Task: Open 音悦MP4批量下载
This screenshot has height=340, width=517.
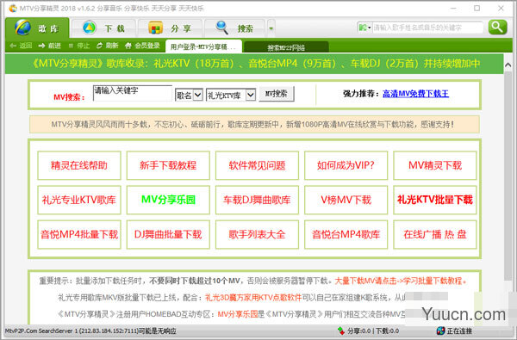Action: [x=79, y=235]
